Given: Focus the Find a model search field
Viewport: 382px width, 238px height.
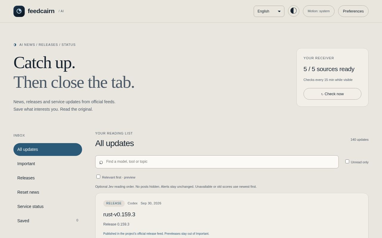Looking at the screenshot, I should (x=217, y=162).
